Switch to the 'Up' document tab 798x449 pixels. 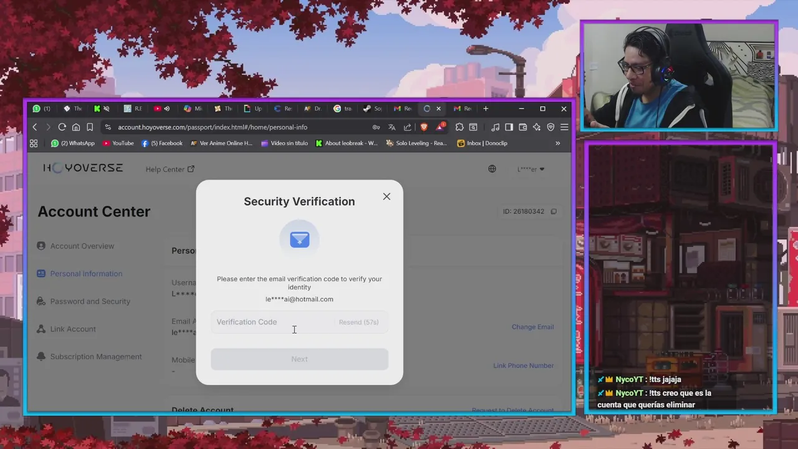pos(252,109)
